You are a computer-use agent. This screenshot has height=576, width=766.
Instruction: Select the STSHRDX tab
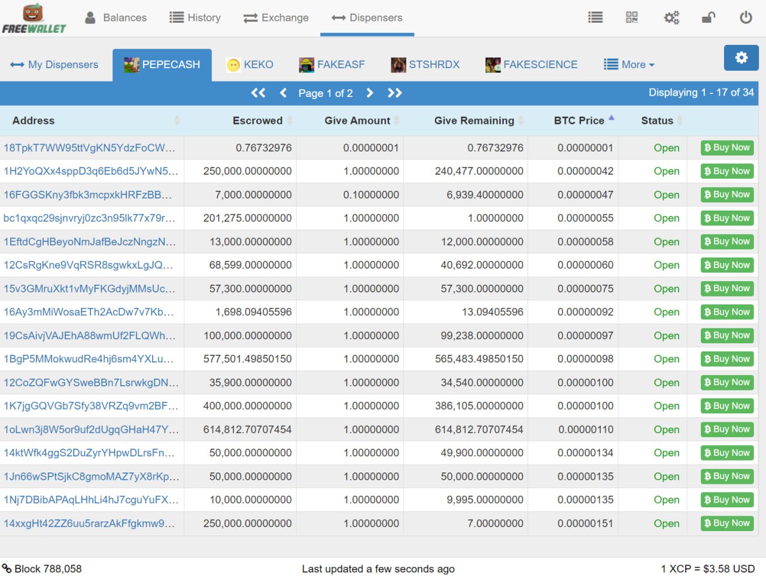tap(425, 65)
